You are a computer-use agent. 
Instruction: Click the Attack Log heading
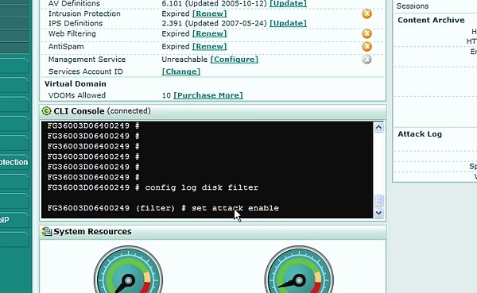[420, 134]
